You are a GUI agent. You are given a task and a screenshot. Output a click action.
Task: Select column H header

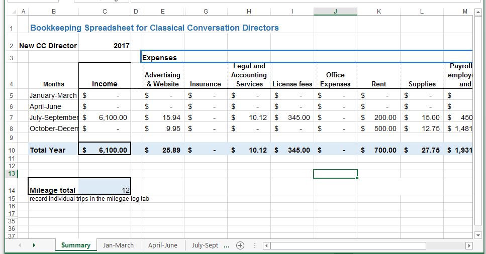249,12
